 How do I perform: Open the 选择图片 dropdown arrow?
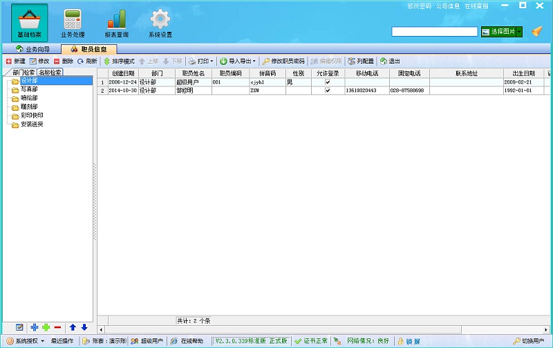(518, 31)
